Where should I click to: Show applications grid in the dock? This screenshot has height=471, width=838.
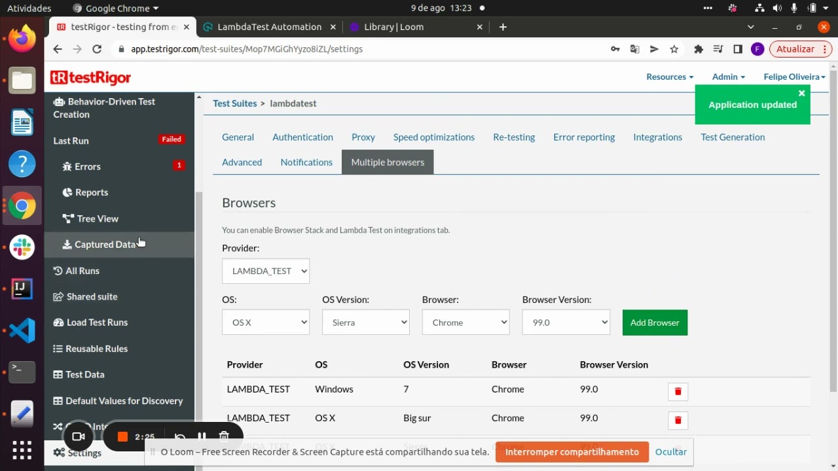[22, 450]
